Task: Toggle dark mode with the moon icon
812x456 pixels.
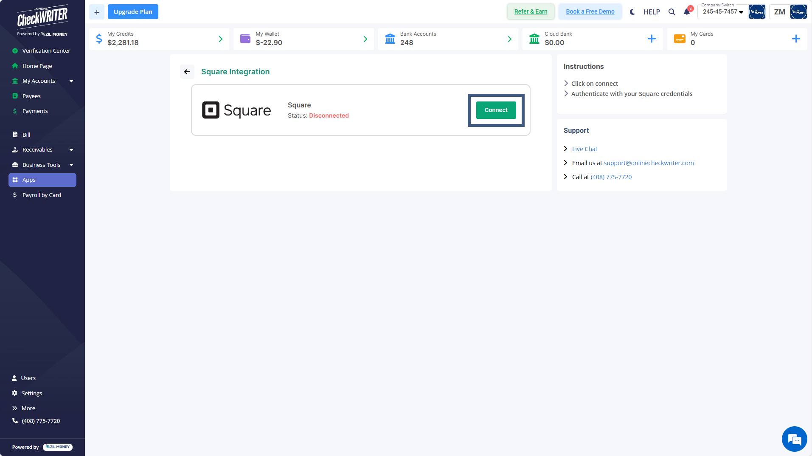Action: 632,12
